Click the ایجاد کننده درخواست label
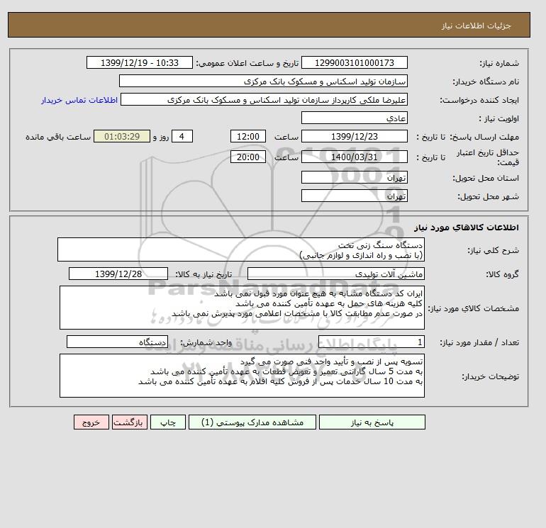This screenshot has height=528, width=546. [479, 100]
